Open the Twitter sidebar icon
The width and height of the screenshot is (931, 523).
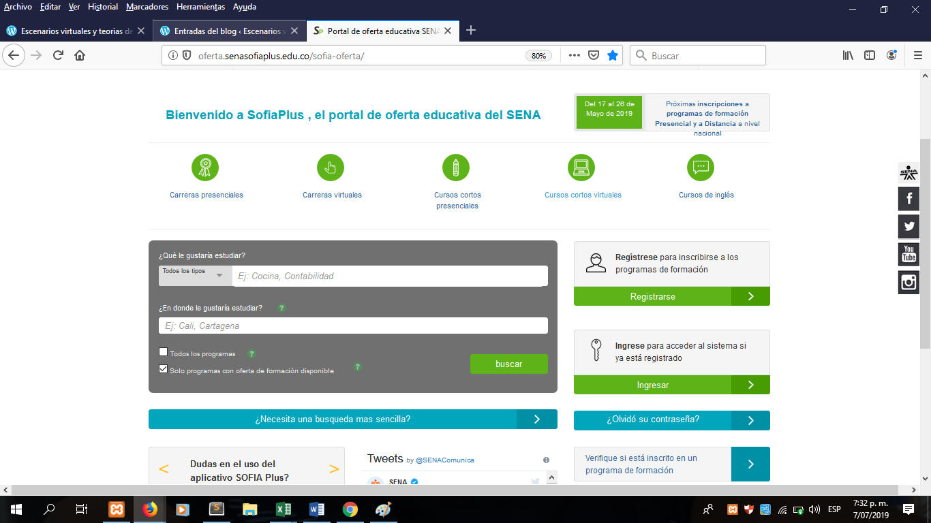click(x=909, y=227)
